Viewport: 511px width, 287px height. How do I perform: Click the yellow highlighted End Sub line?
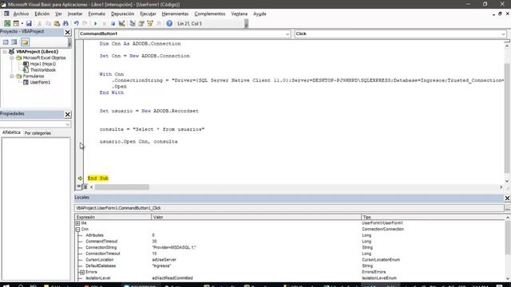98,179
